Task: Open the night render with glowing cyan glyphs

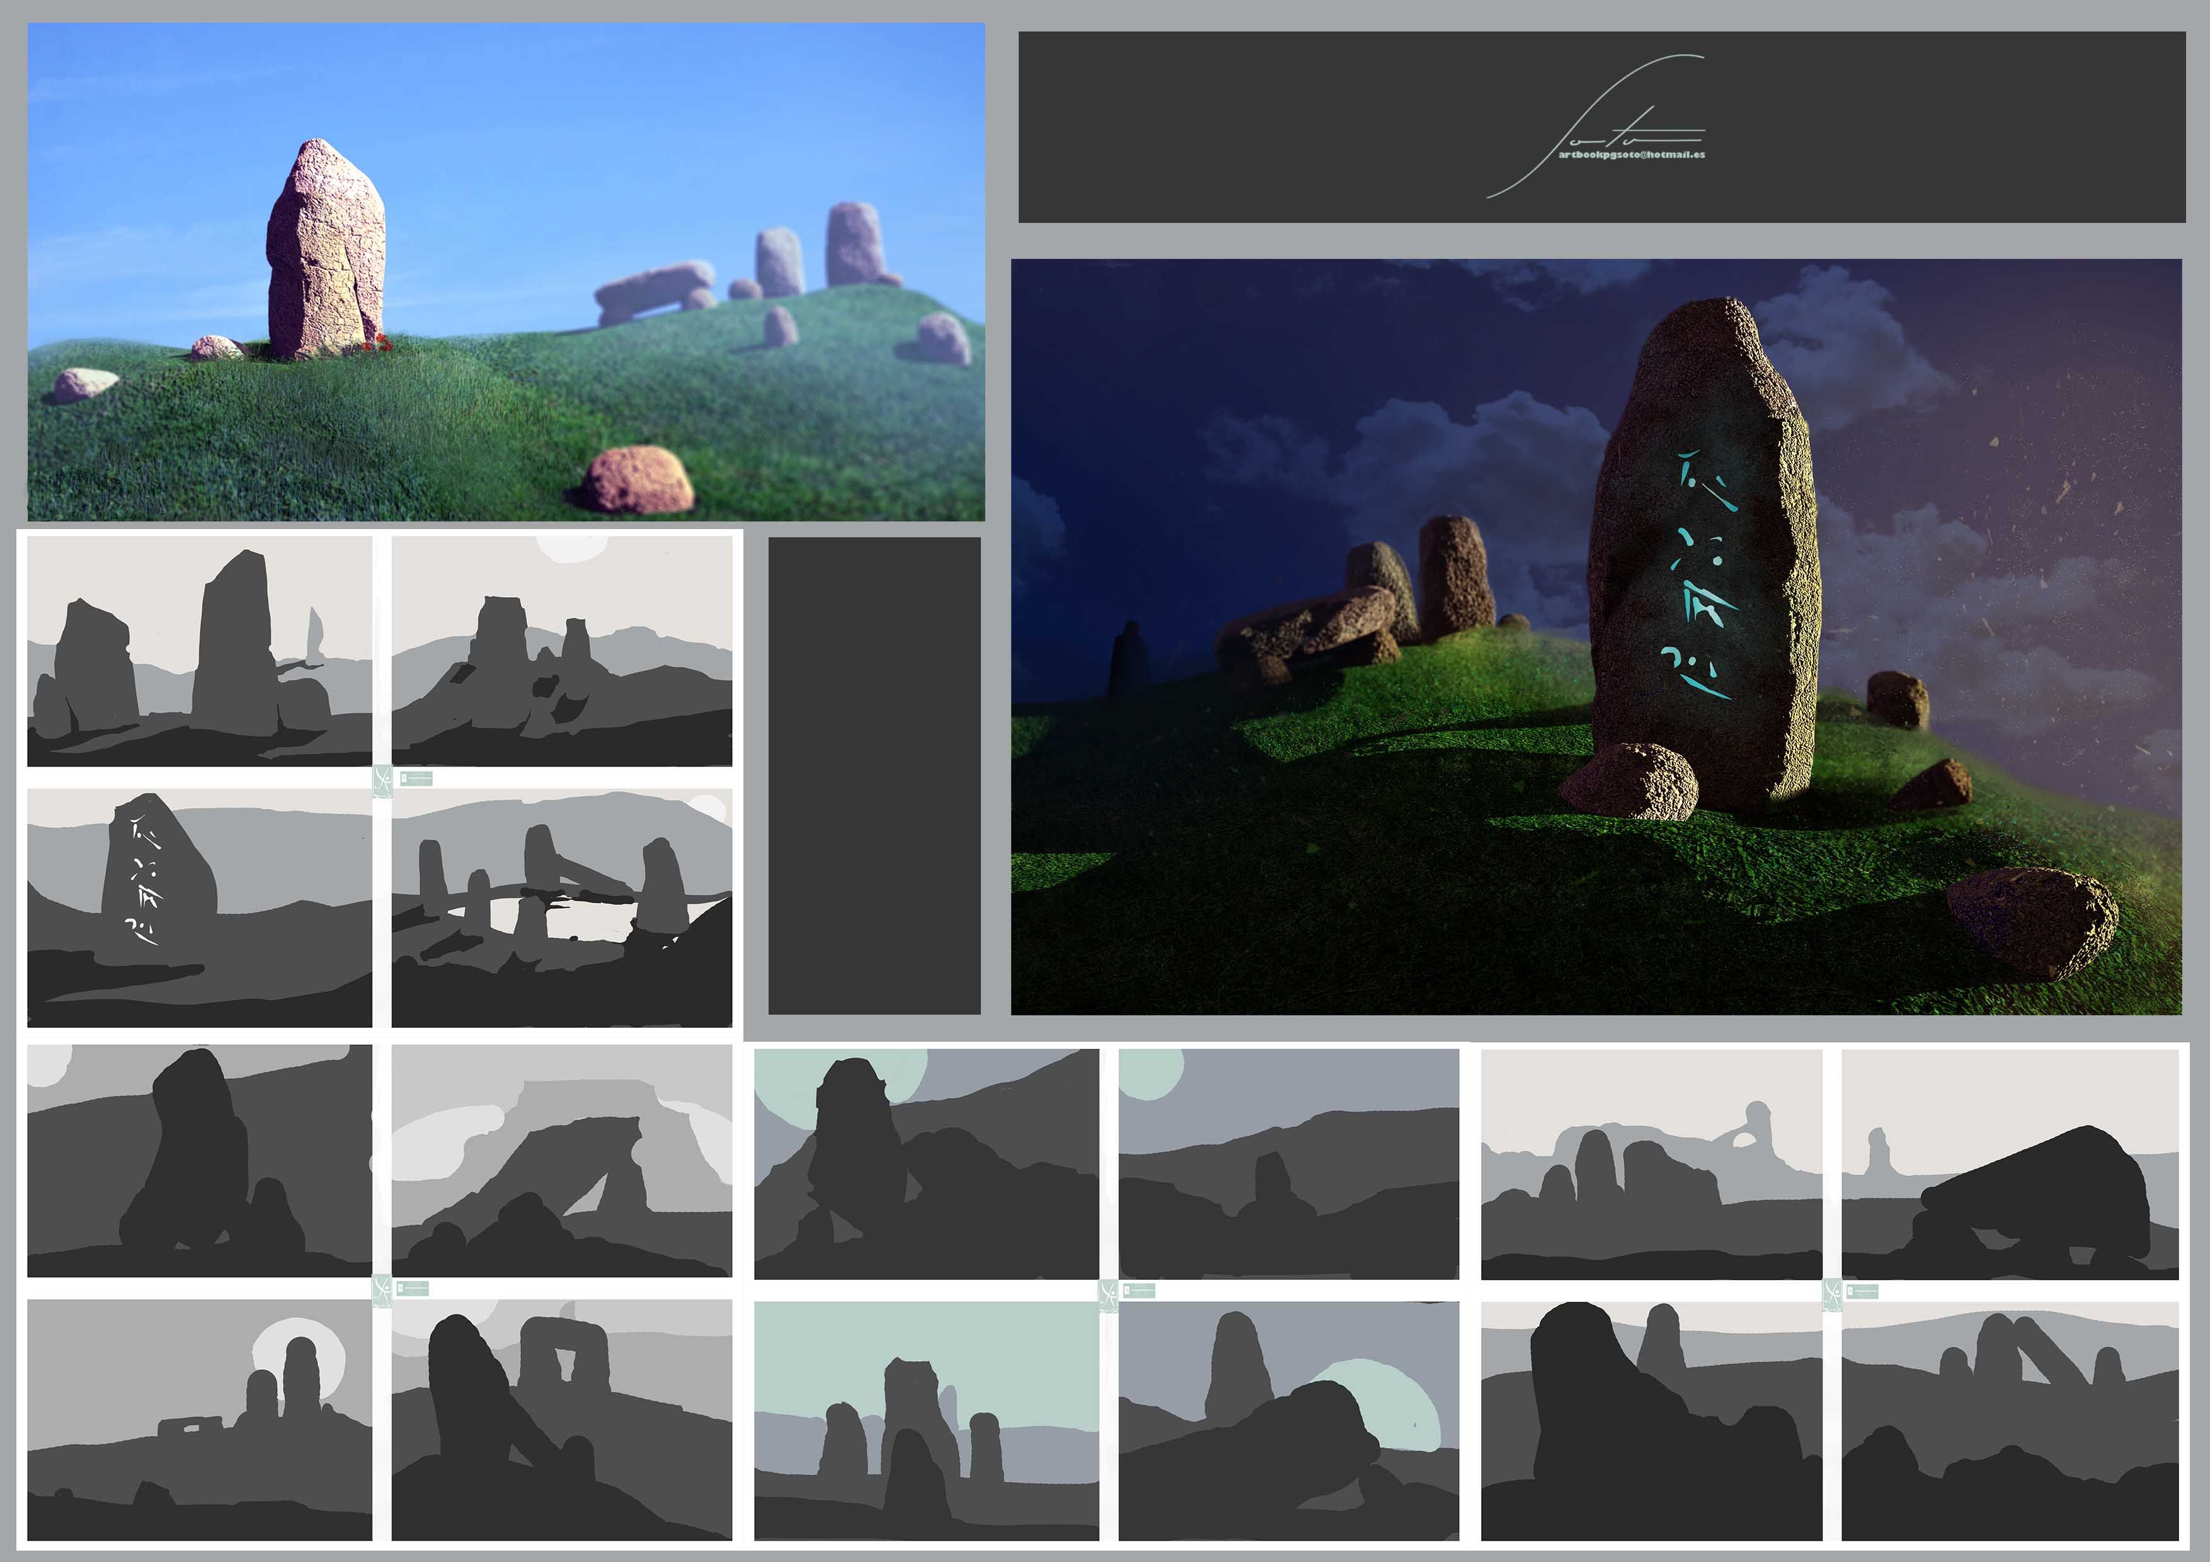Action: pyautogui.click(x=1596, y=636)
